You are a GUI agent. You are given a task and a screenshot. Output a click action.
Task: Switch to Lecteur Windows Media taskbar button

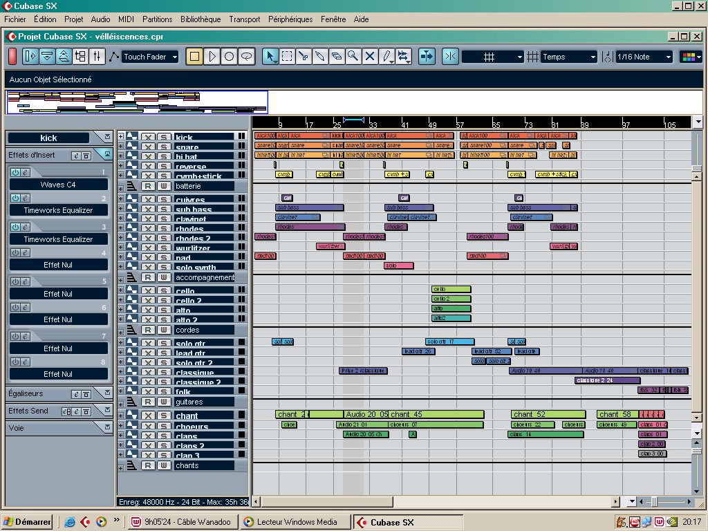coord(296,522)
